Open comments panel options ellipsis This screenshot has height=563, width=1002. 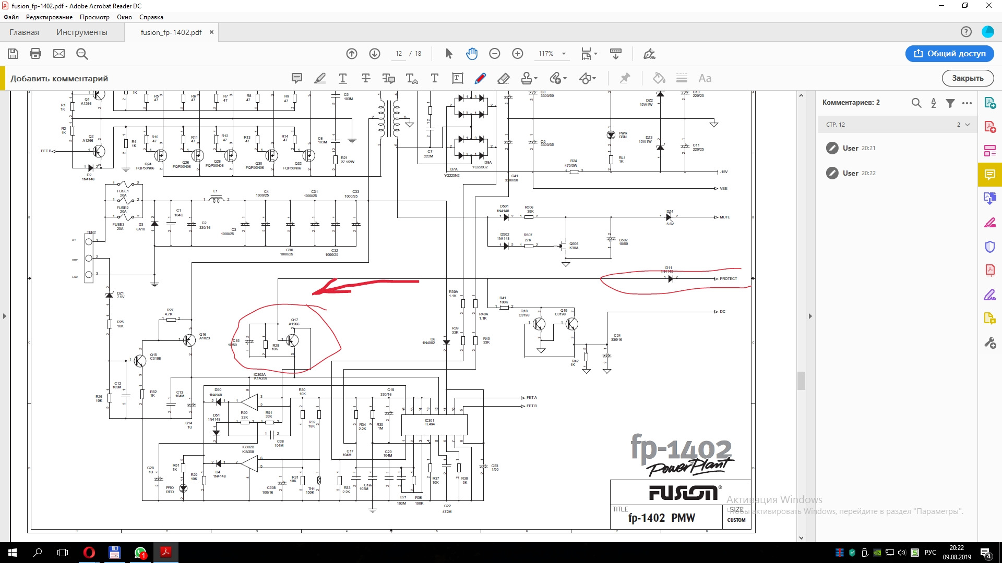point(967,103)
